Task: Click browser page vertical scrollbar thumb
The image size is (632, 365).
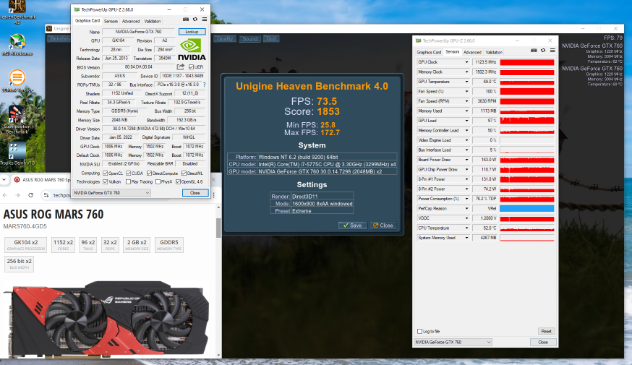Action: (218, 228)
